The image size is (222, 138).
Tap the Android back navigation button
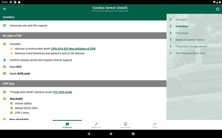[x=89, y=134]
